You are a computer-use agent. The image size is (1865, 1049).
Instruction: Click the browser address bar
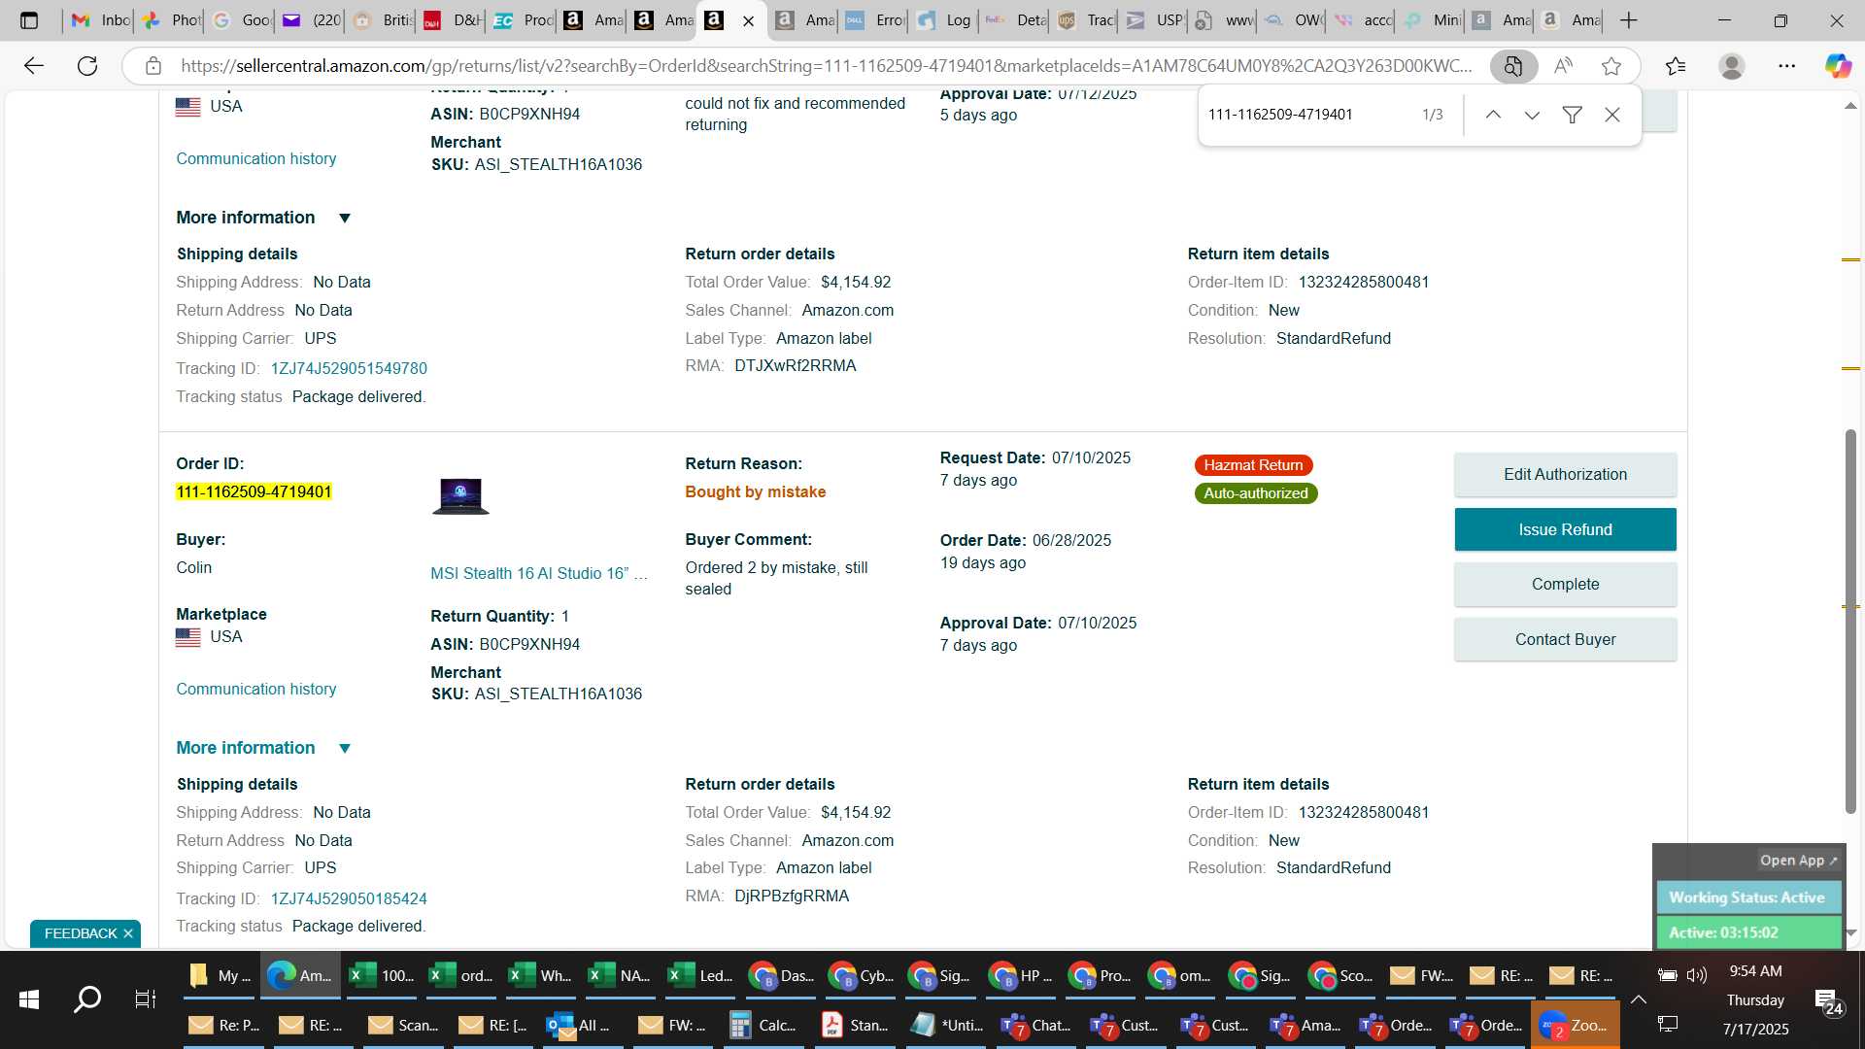(826, 66)
